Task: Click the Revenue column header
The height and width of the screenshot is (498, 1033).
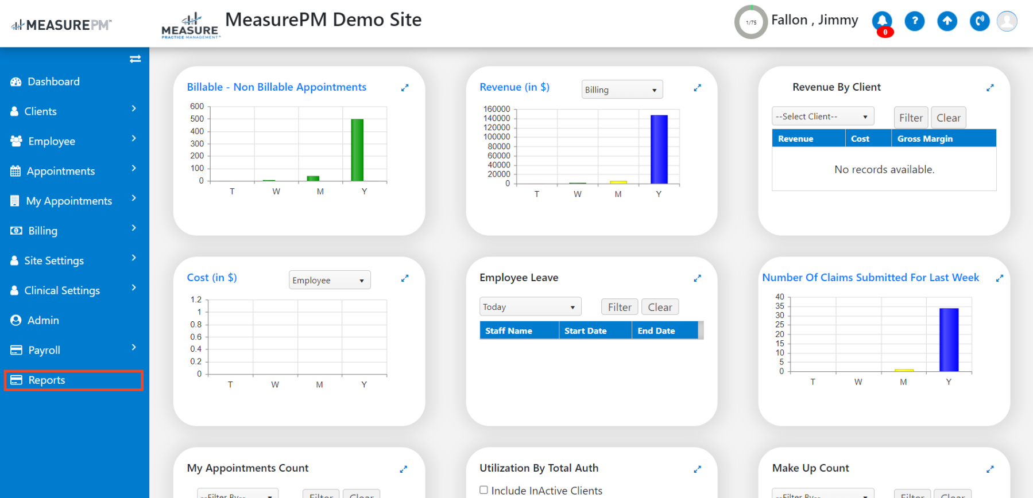Action: click(x=808, y=138)
